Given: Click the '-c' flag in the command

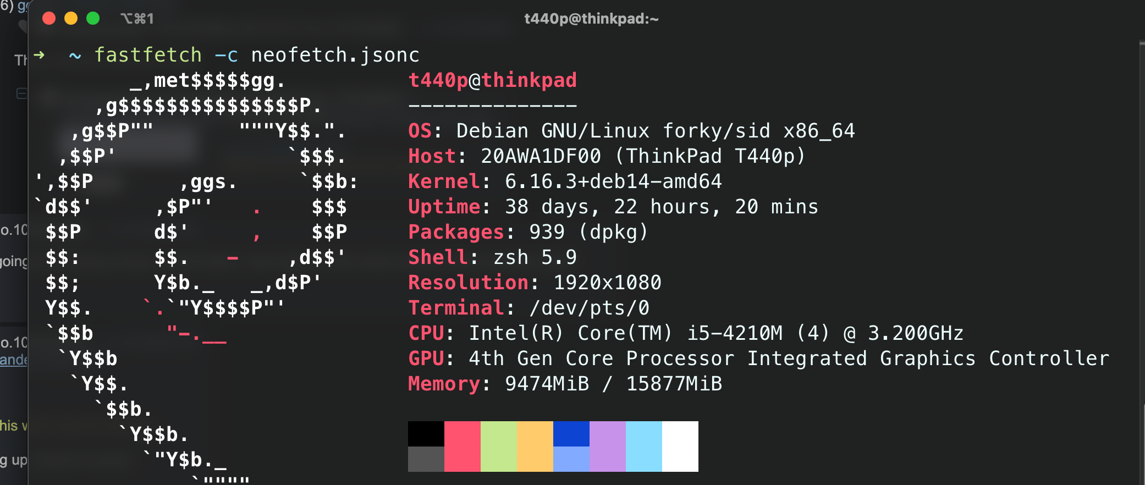Looking at the screenshot, I should pyautogui.click(x=226, y=56).
